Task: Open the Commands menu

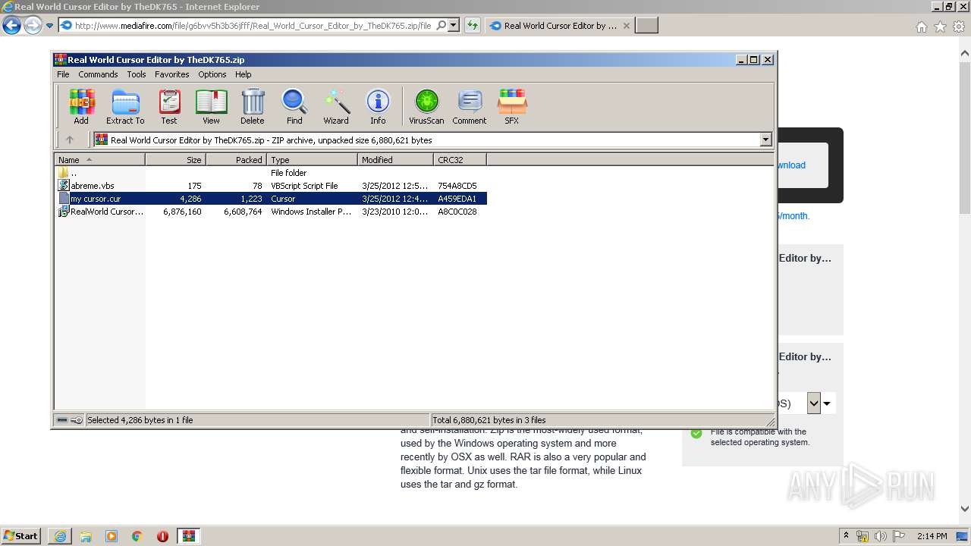Action: (98, 74)
